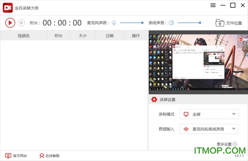Click the 金舟录屏大师 app logo
The width and height of the screenshot is (248, 161).
[8, 8]
